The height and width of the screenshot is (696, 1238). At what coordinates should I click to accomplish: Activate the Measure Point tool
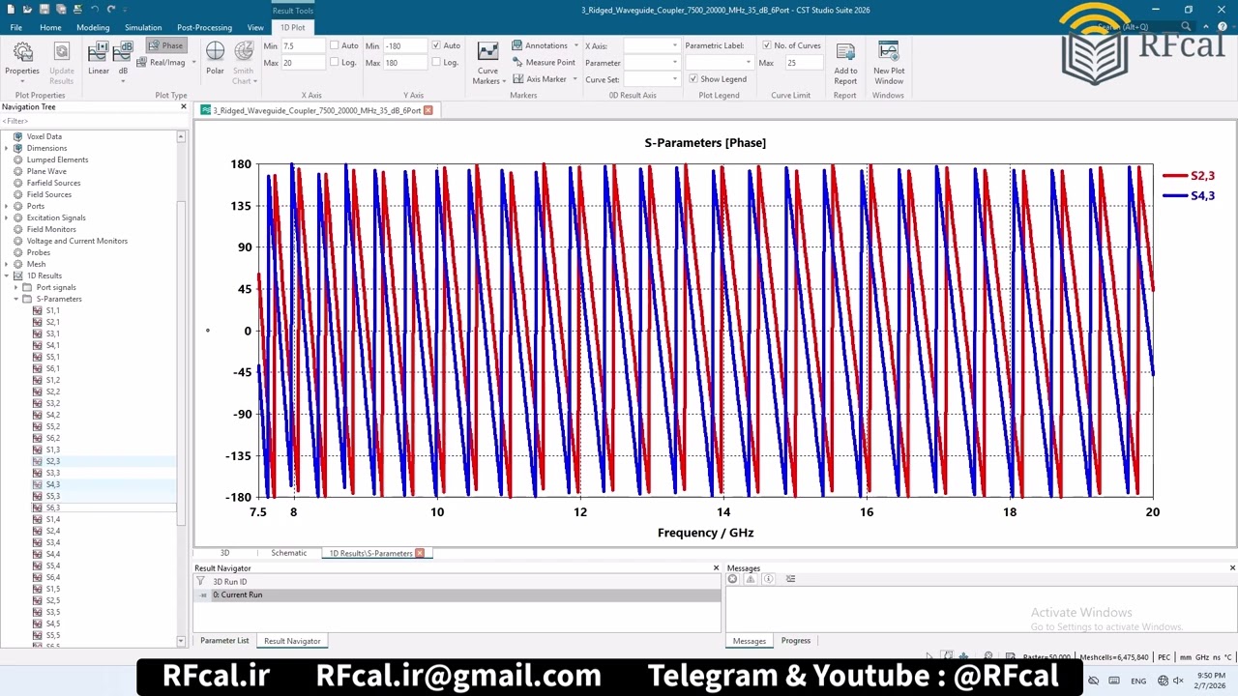click(x=544, y=62)
